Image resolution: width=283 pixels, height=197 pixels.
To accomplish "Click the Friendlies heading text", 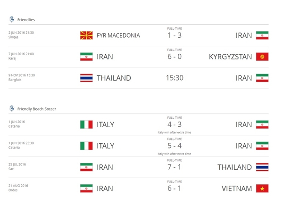I will (x=26, y=20).
